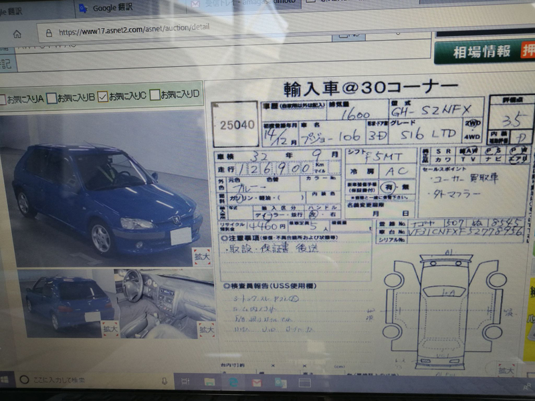Click the browser home icon
Viewport: 535px width, 401px height.
point(17,34)
